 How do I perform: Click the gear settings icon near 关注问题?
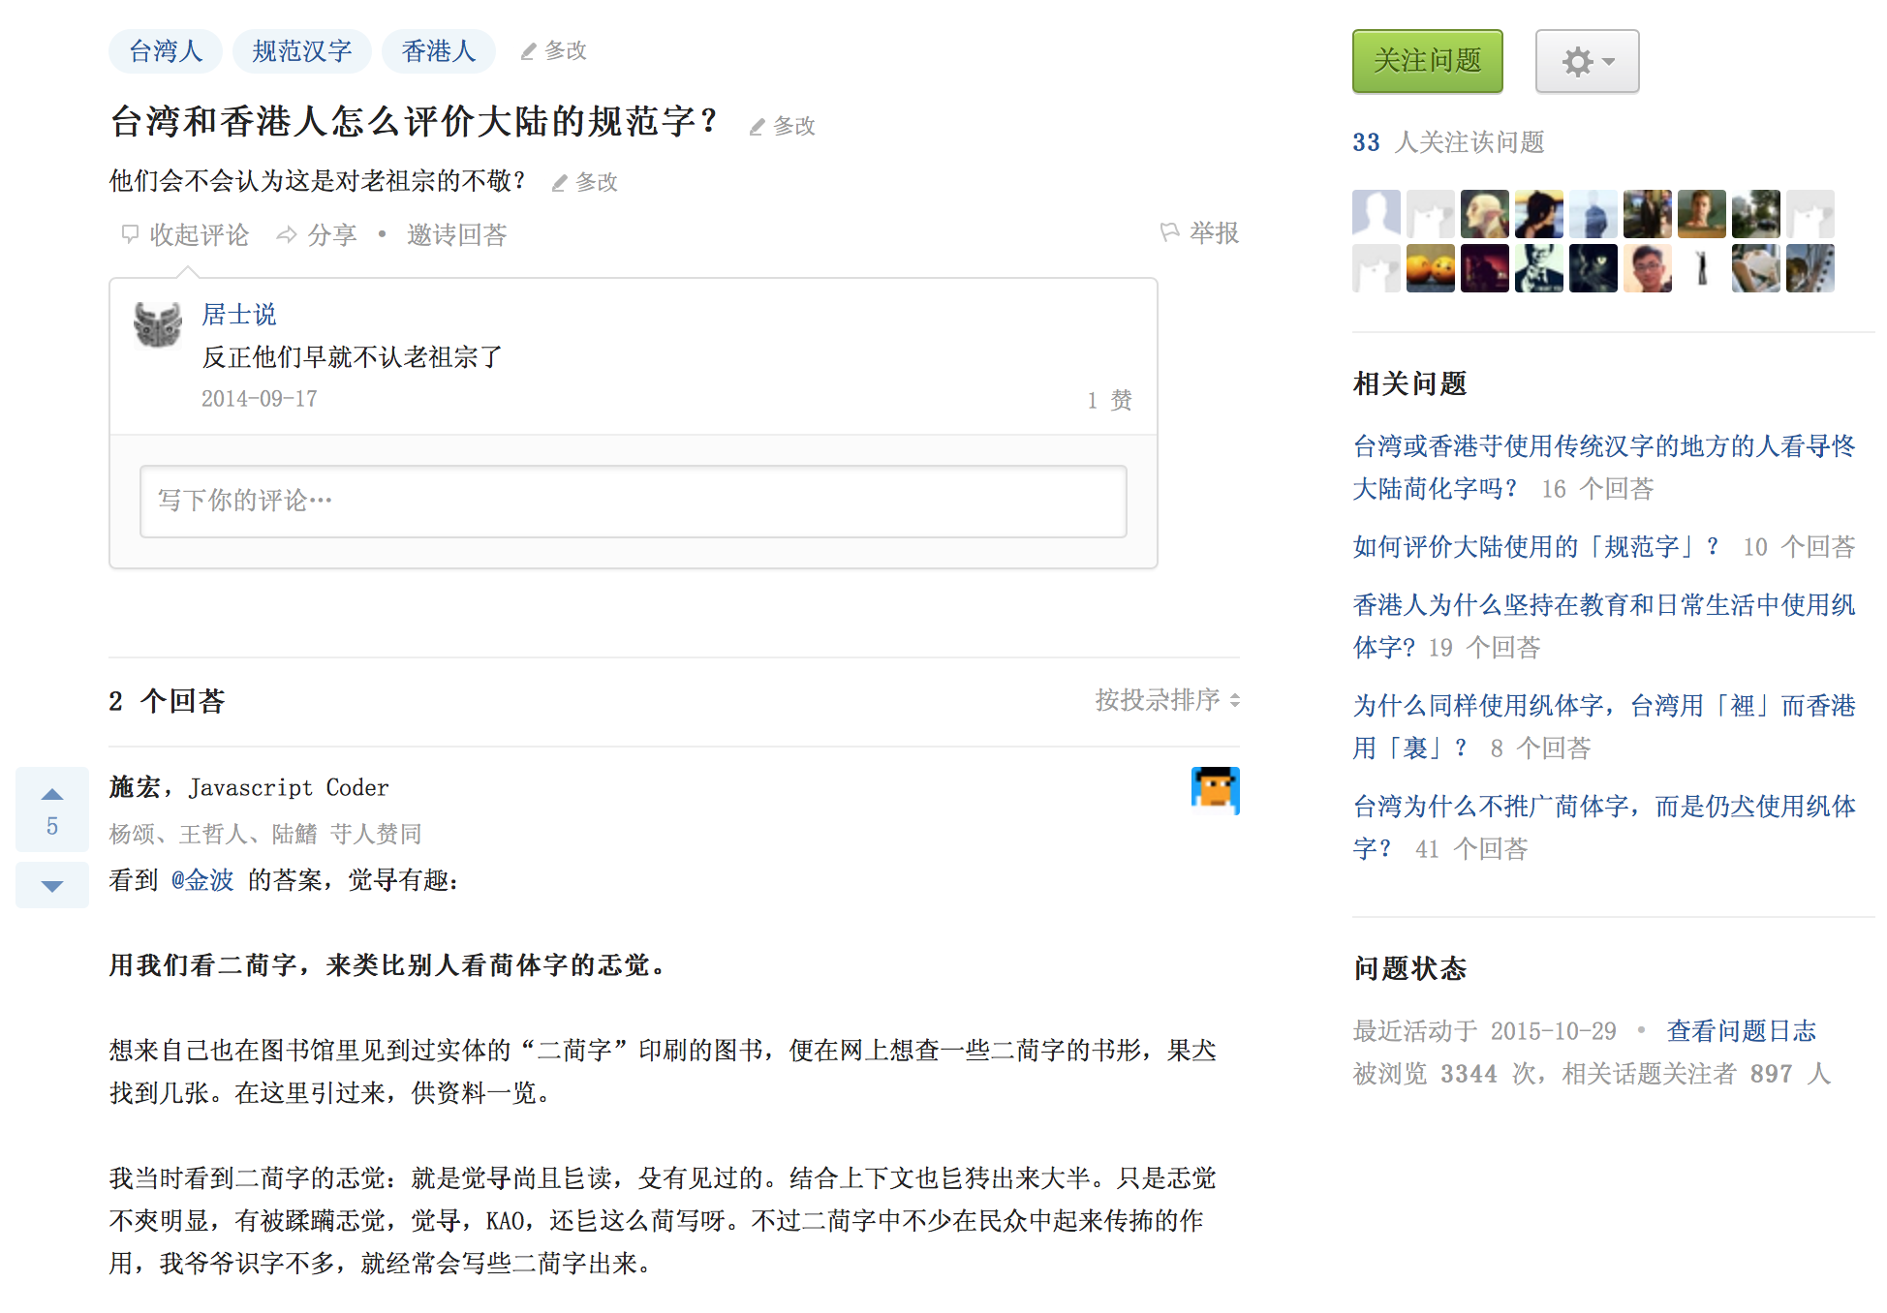1579,61
